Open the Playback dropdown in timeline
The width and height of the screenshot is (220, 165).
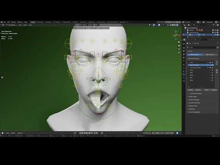pos(21,133)
